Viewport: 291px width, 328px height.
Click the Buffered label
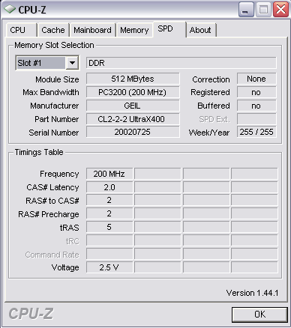[214, 106]
